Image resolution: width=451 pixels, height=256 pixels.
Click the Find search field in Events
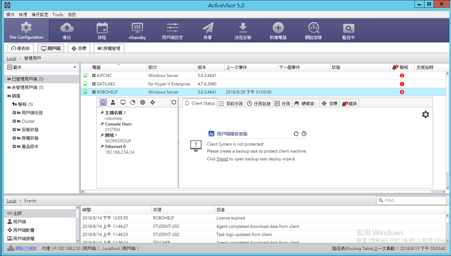click(x=414, y=200)
